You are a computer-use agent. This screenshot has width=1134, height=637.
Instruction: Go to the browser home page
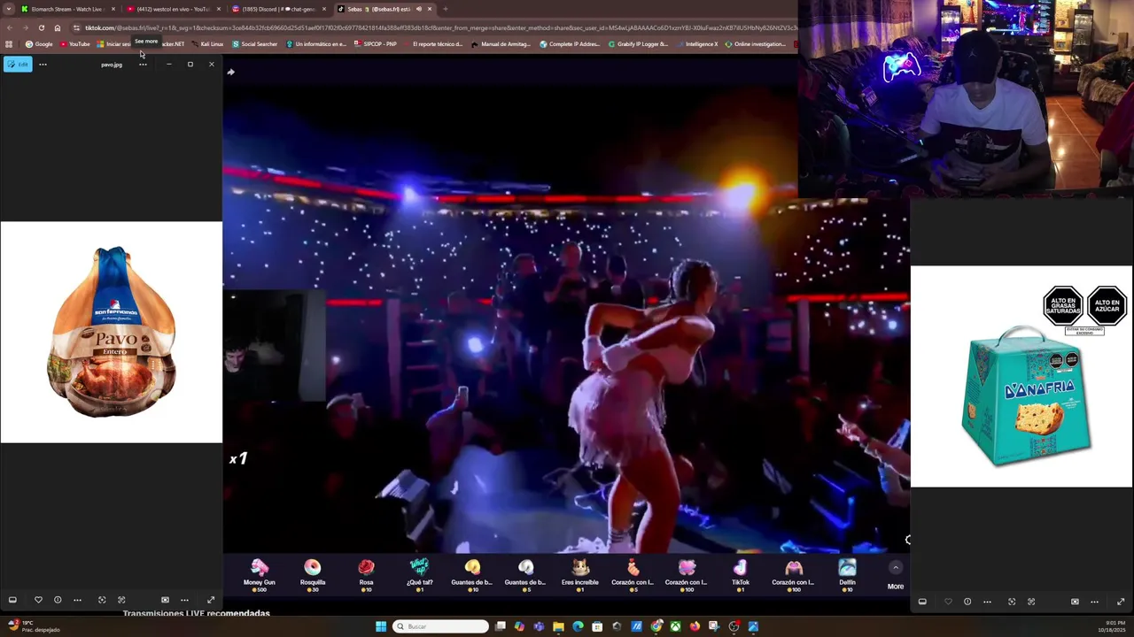click(57, 27)
